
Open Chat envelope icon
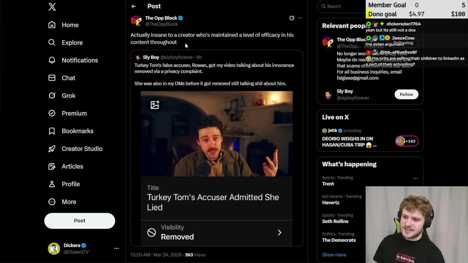[x=52, y=78]
